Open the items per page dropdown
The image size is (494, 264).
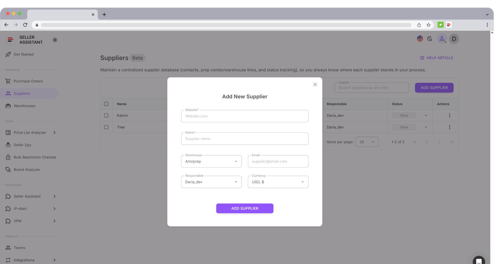[367, 142]
